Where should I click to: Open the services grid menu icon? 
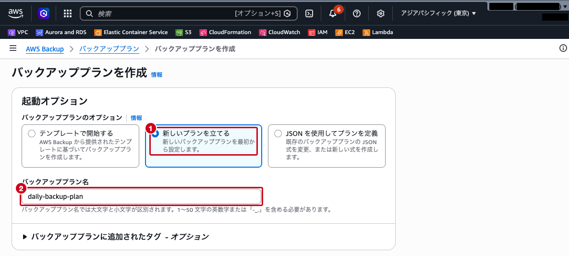point(68,13)
